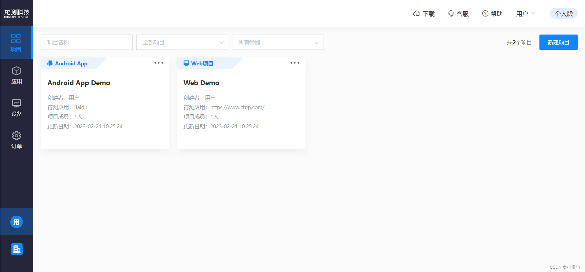585x272 pixels.
Task: Click the enterprise building icon in sidebar
Action: [17, 249]
